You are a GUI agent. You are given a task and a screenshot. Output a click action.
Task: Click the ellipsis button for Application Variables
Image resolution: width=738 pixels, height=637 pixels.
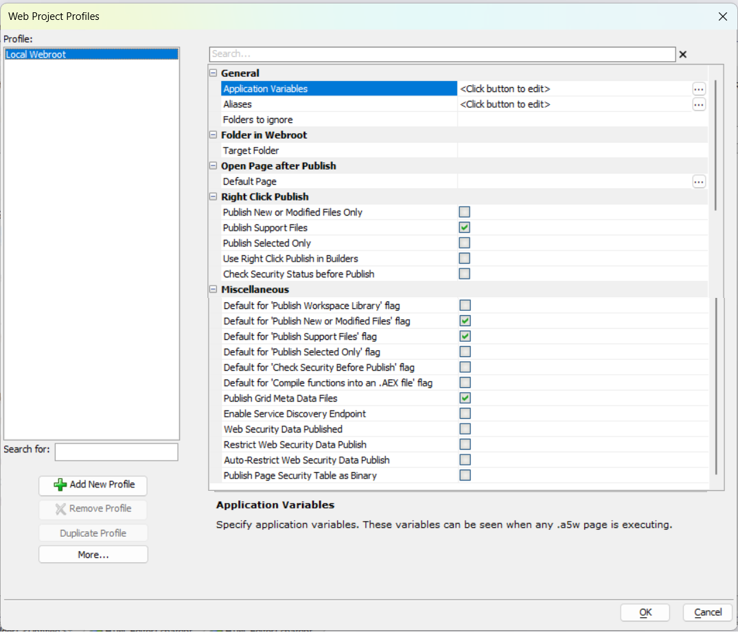click(698, 89)
